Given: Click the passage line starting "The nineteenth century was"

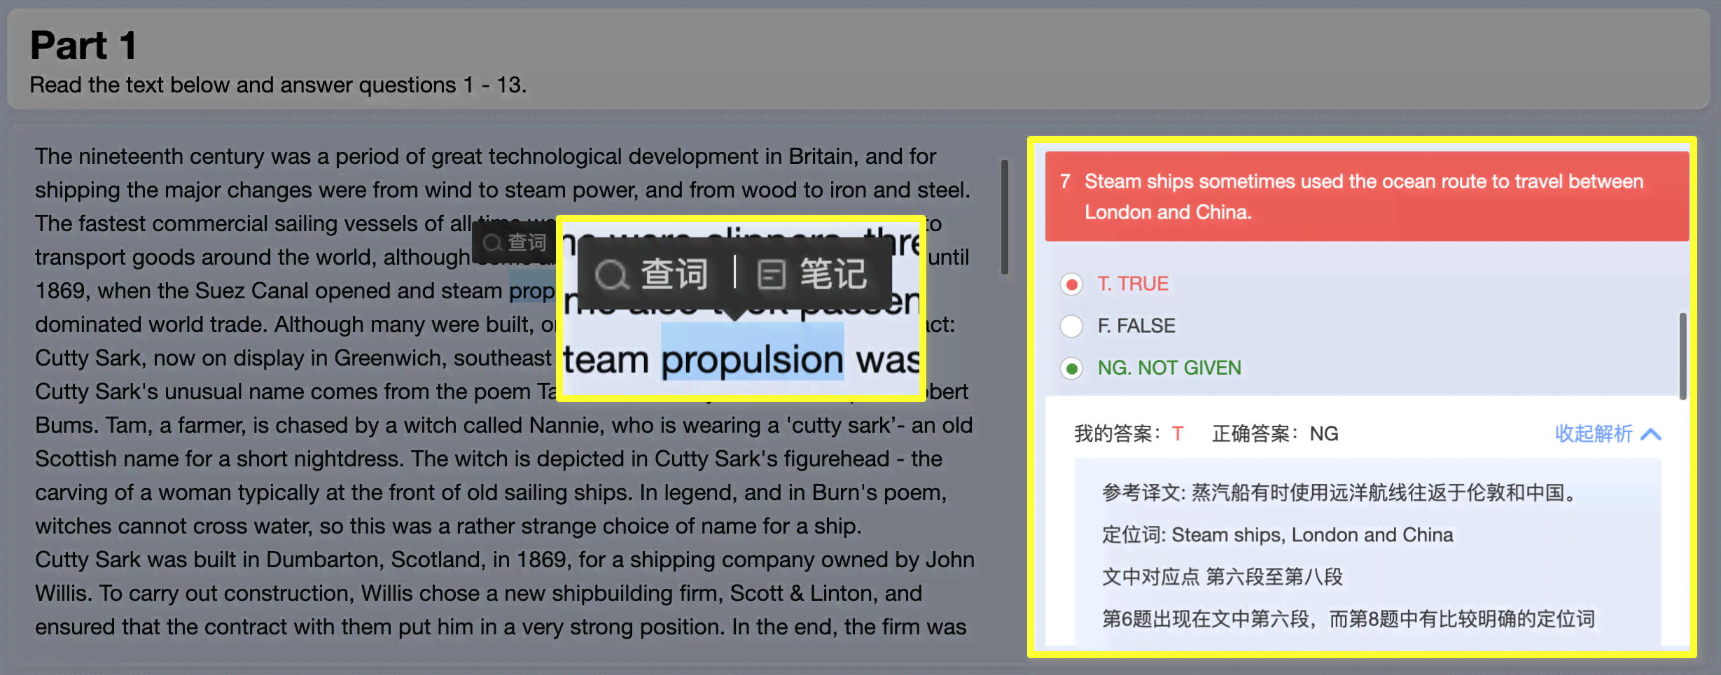Looking at the screenshot, I should click(x=485, y=156).
